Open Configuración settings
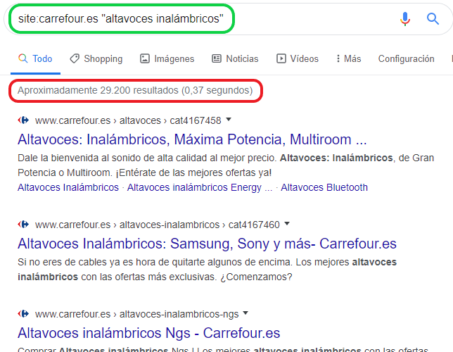This screenshot has height=352, width=453. [406, 58]
